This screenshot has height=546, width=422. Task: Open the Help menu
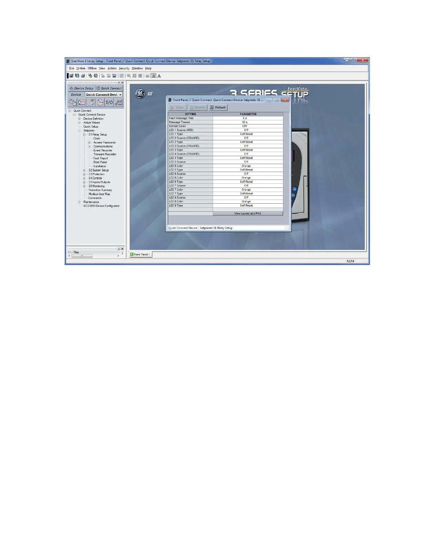(x=148, y=68)
